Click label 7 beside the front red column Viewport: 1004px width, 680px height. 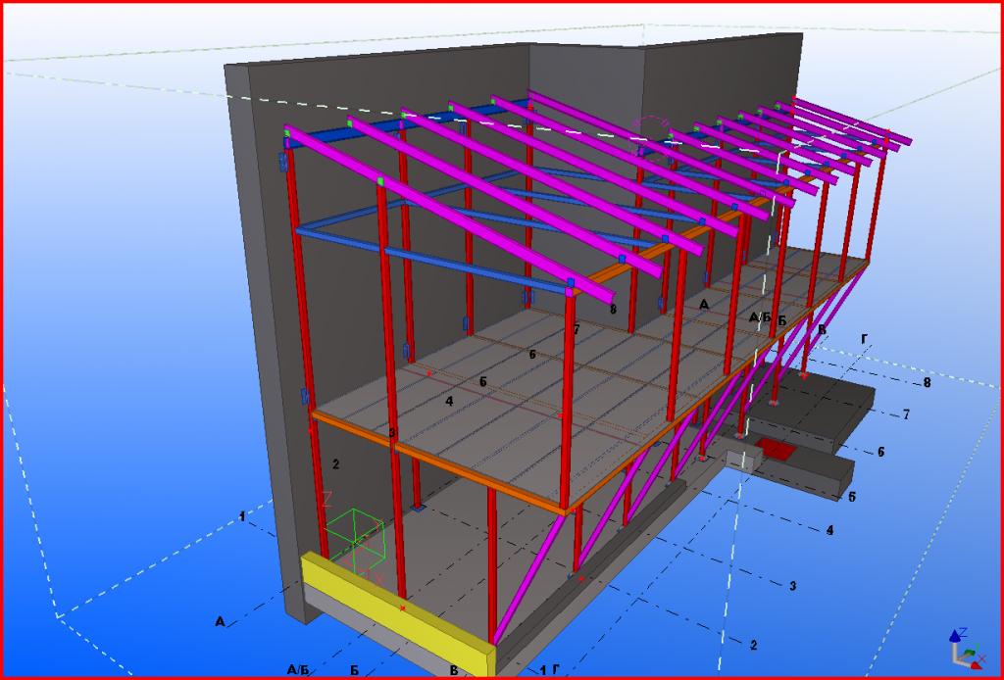coord(577,329)
